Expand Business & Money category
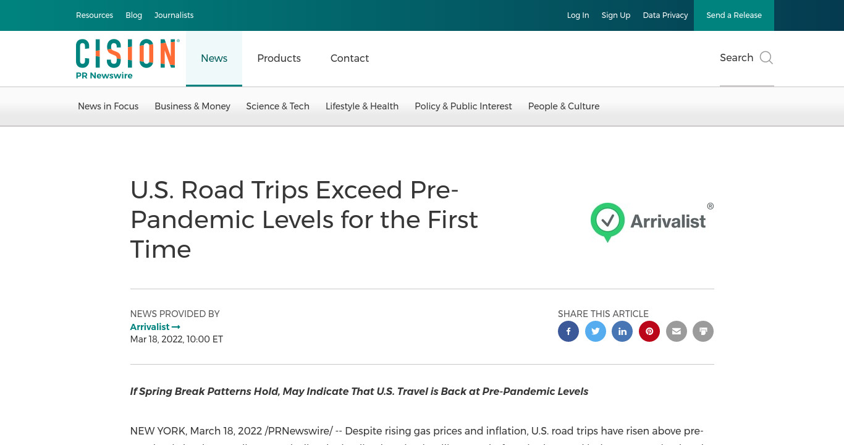This screenshot has height=445, width=844. click(192, 106)
